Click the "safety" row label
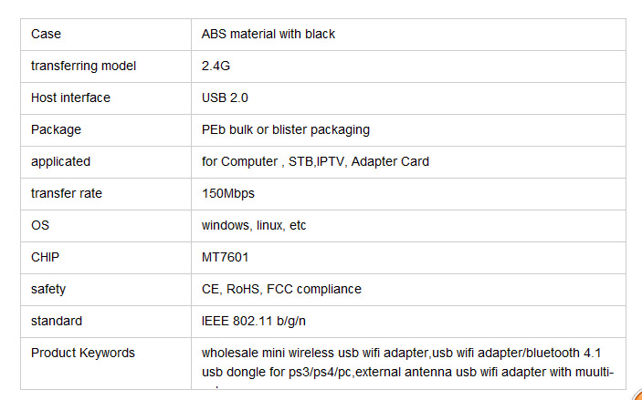 click(48, 289)
